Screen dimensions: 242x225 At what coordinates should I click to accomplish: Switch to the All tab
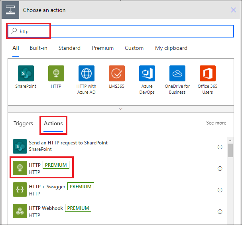coord(16,48)
